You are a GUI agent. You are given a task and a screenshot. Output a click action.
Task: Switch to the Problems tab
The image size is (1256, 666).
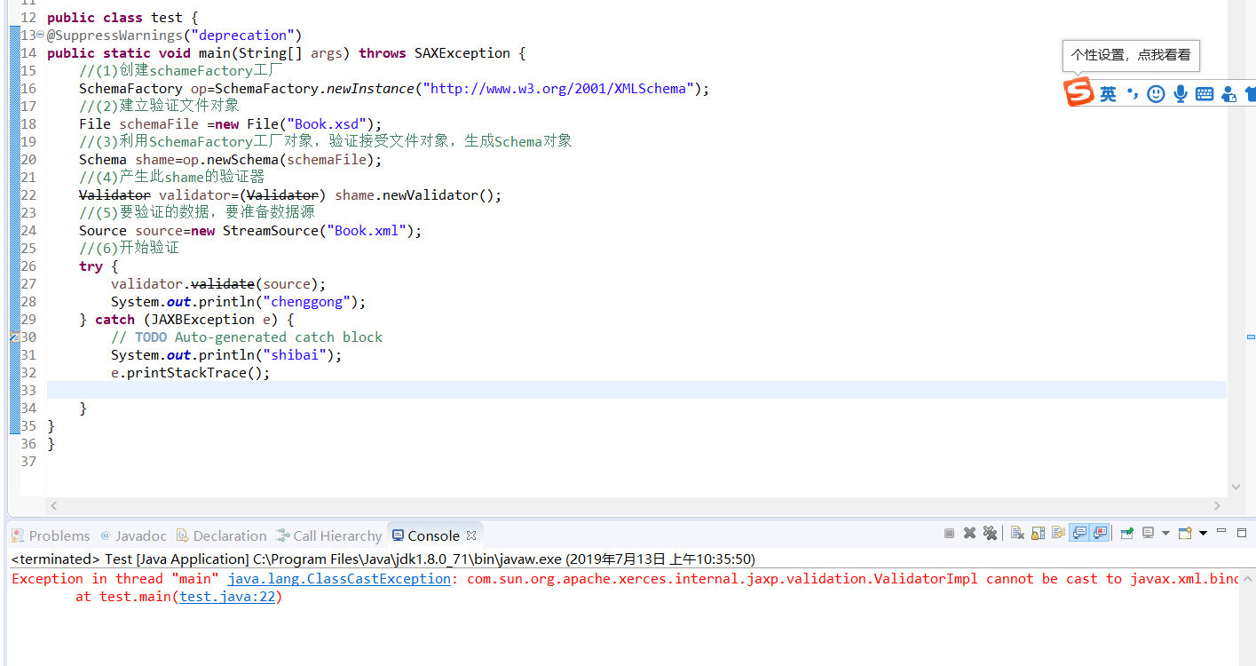click(x=51, y=535)
